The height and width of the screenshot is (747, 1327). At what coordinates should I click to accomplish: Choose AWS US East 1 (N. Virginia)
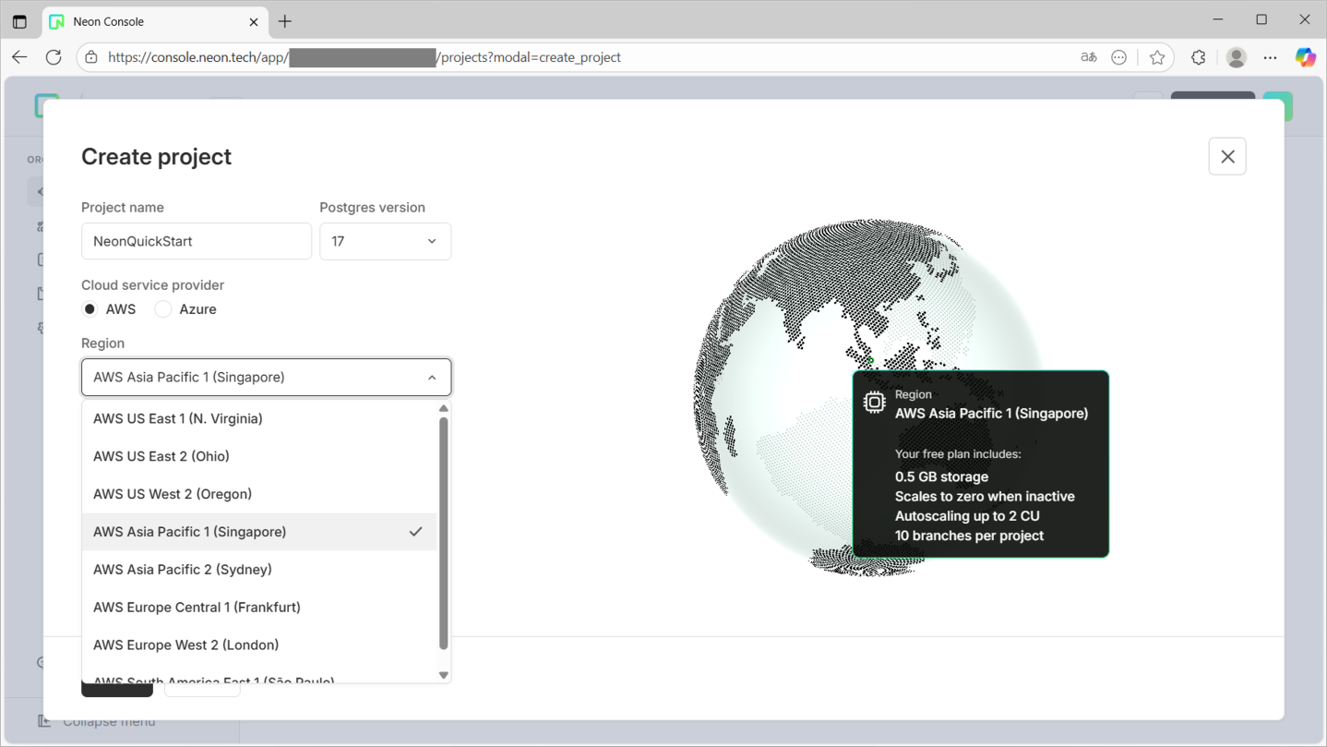pyautogui.click(x=178, y=419)
